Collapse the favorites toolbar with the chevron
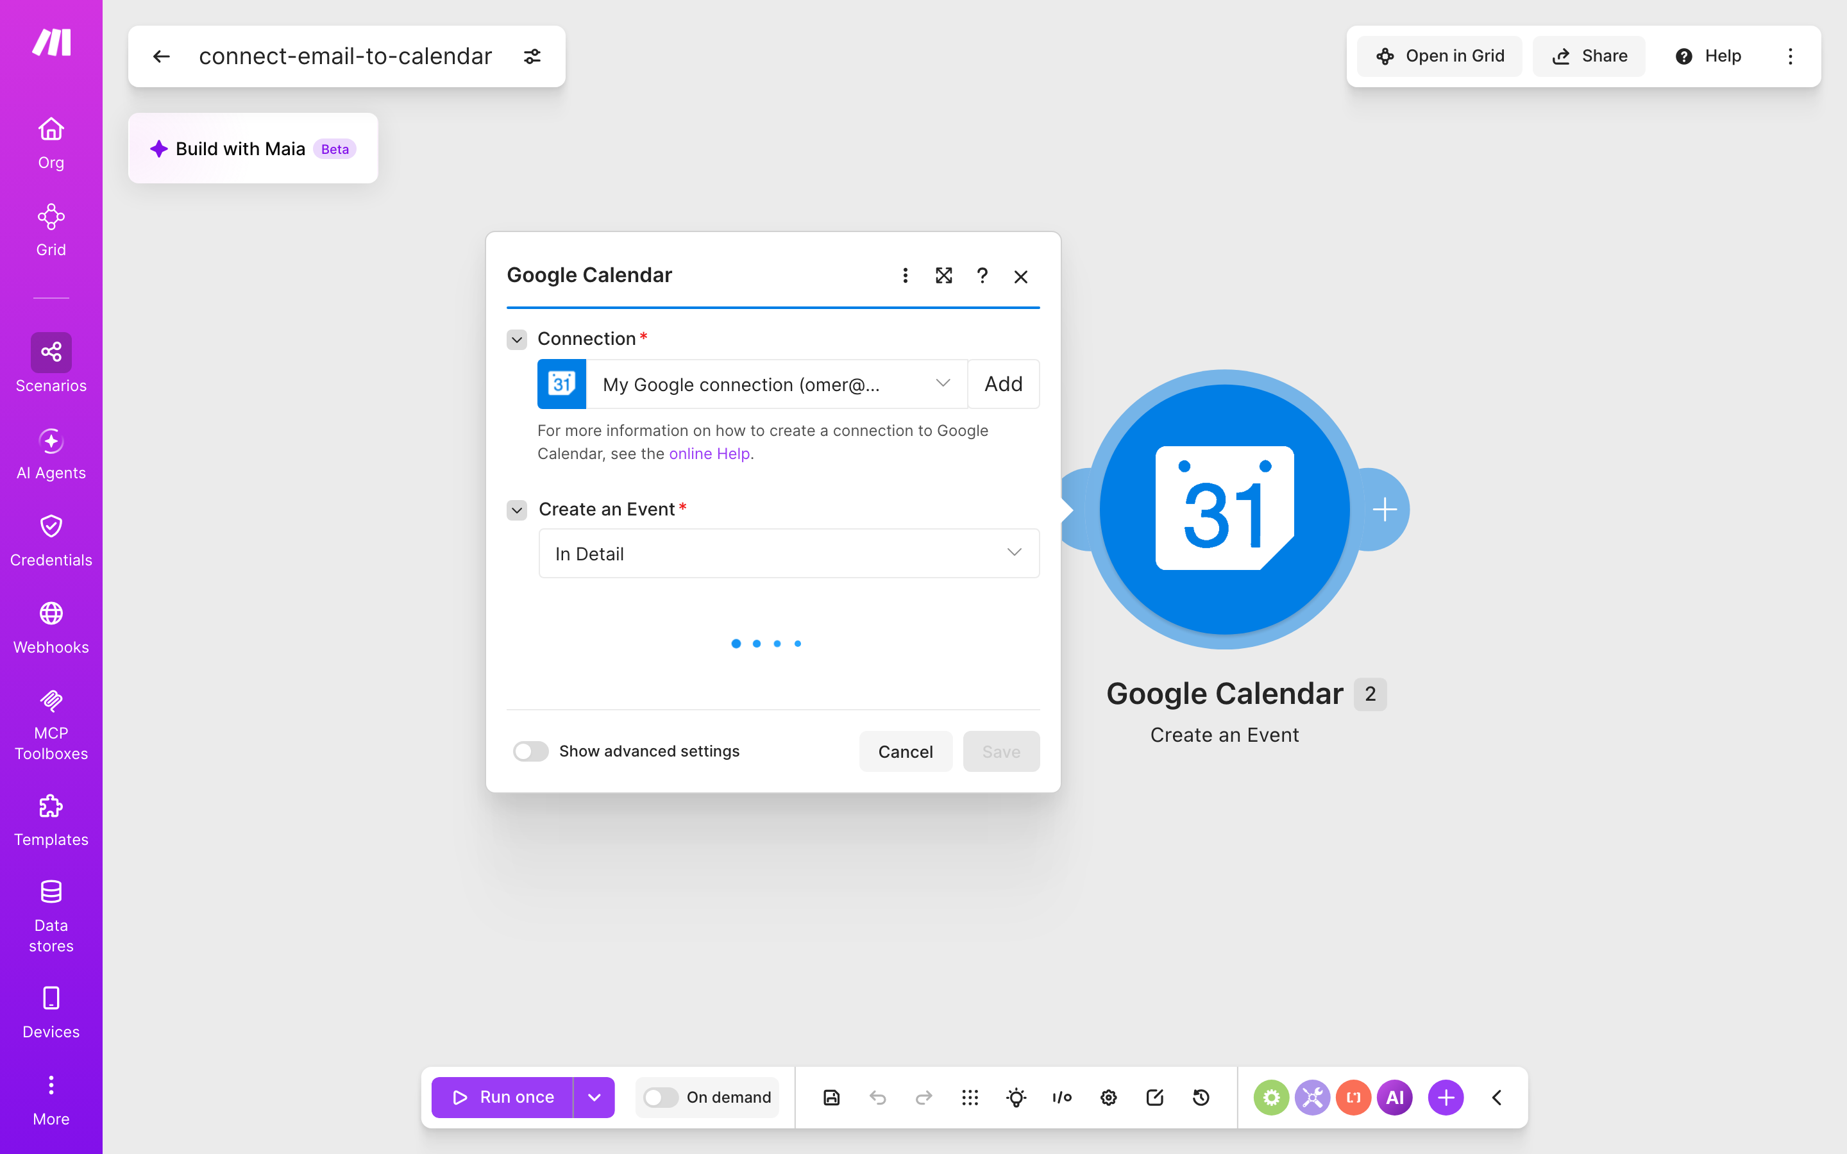The width and height of the screenshot is (1847, 1154). [1497, 1098]
